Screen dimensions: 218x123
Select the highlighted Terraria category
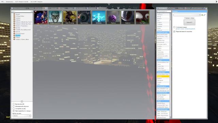coord(18,36)
